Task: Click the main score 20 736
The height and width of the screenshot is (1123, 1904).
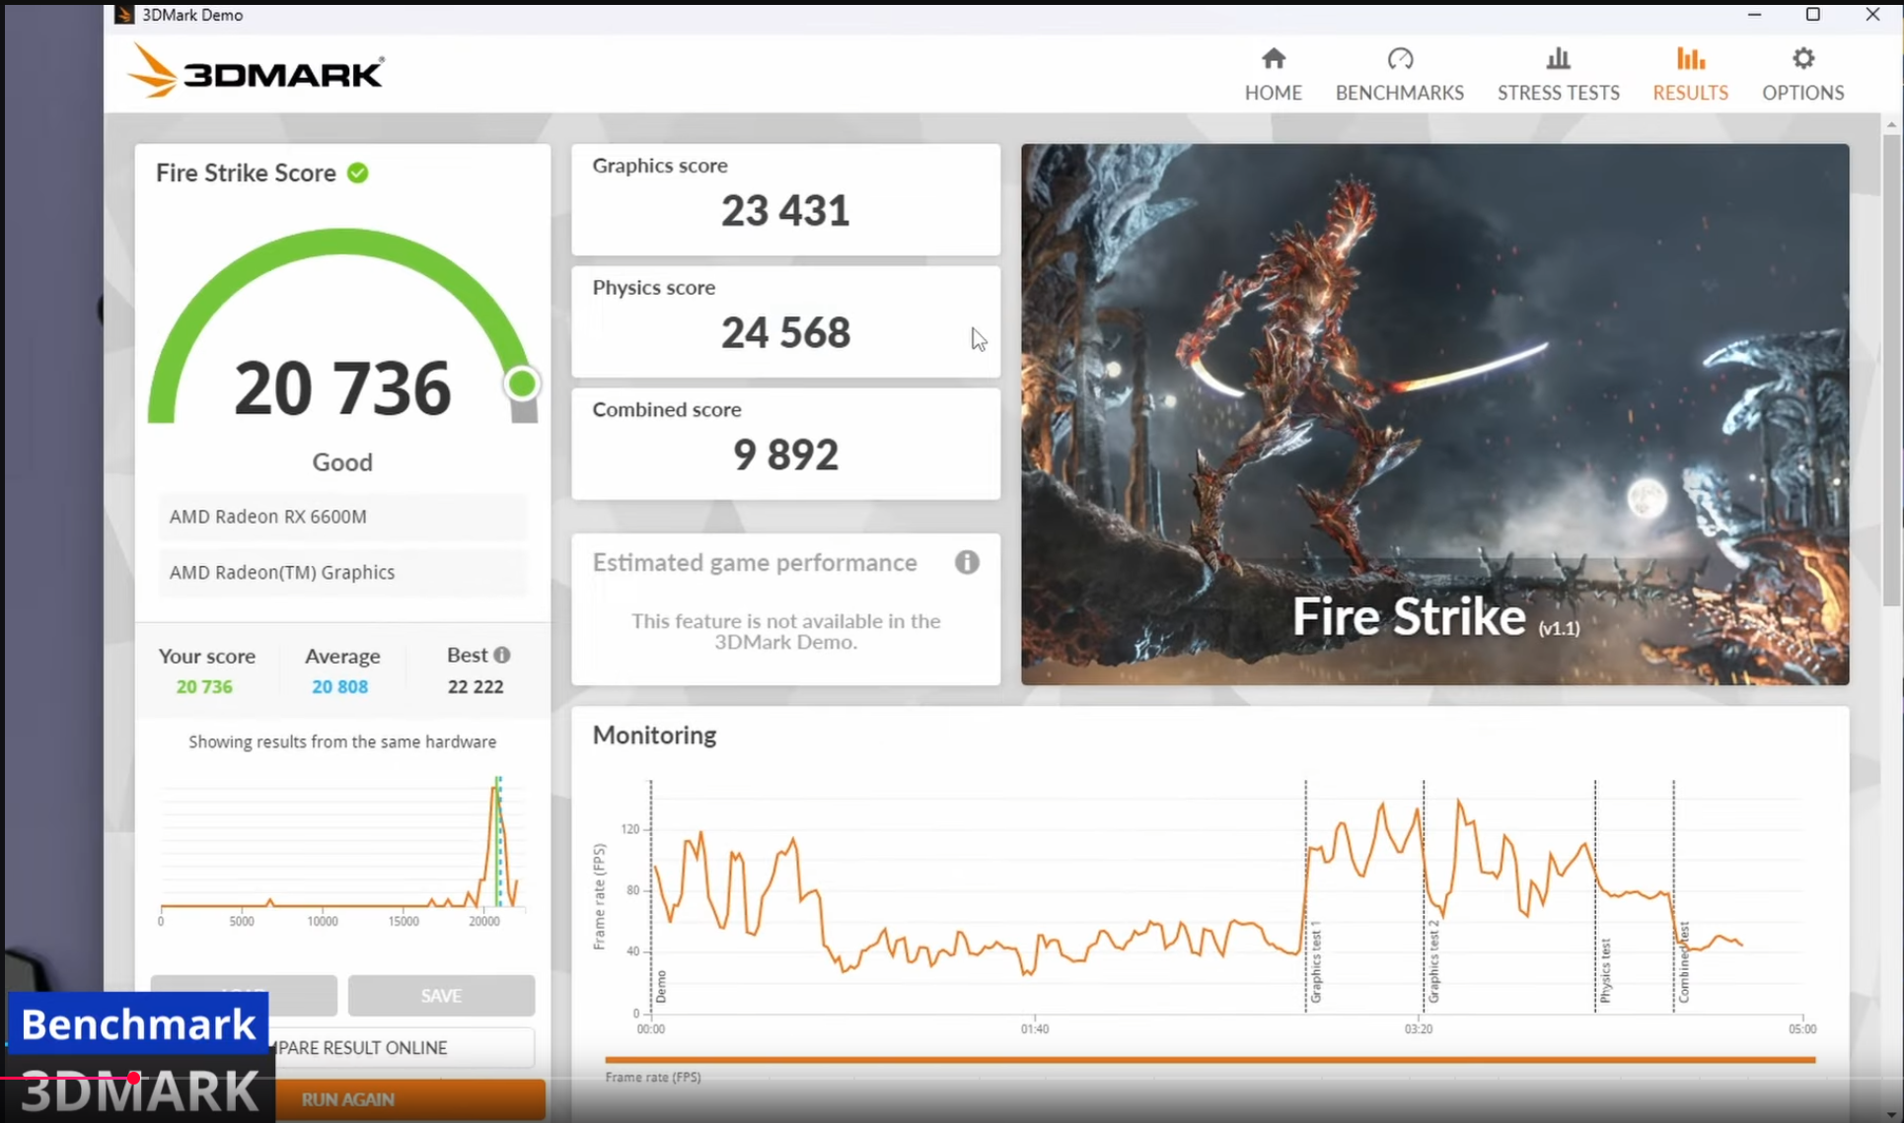Action: coord(342,388)
